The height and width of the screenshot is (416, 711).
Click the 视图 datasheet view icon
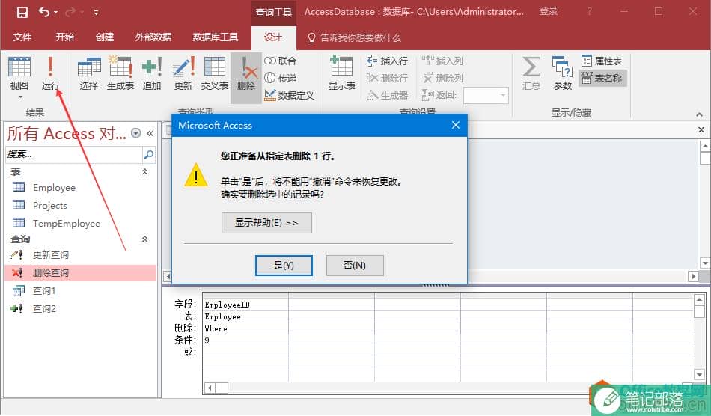click(x=19, y=67)
